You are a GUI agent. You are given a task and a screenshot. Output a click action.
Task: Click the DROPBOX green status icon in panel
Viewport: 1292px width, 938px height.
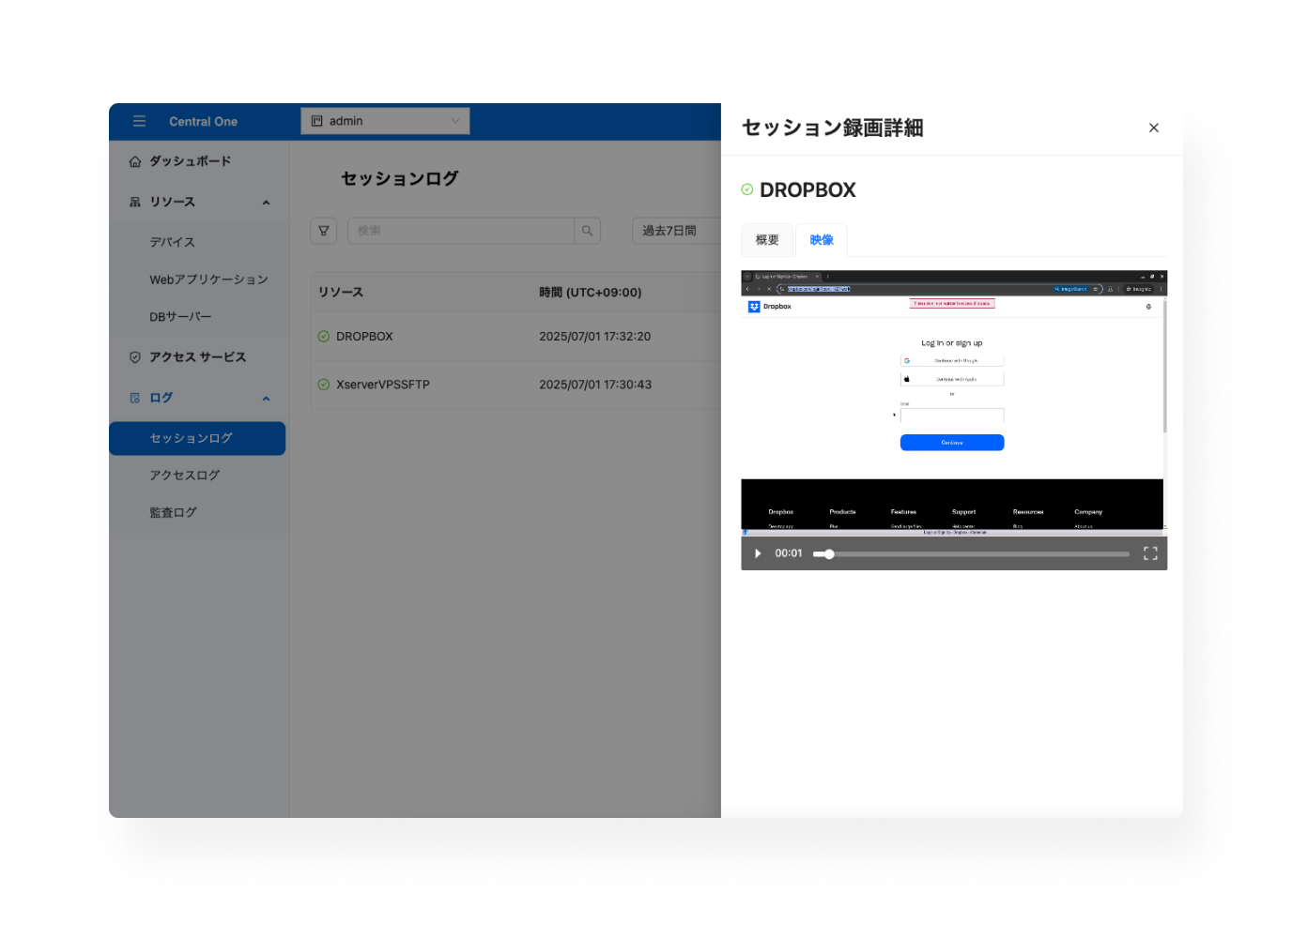[x=747, y=189]
